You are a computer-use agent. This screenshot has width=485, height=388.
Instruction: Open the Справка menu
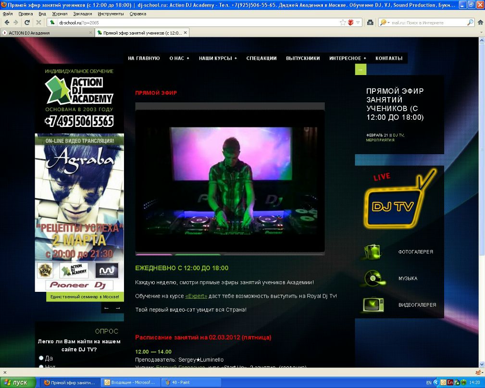pos(137,13)
